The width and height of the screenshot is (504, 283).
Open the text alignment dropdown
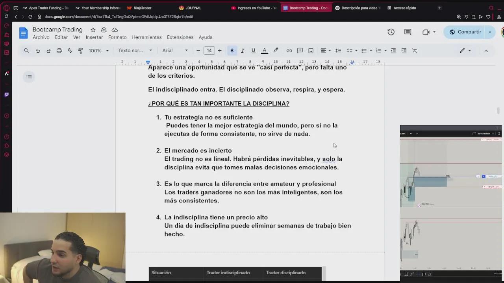(x=326, y=50)
